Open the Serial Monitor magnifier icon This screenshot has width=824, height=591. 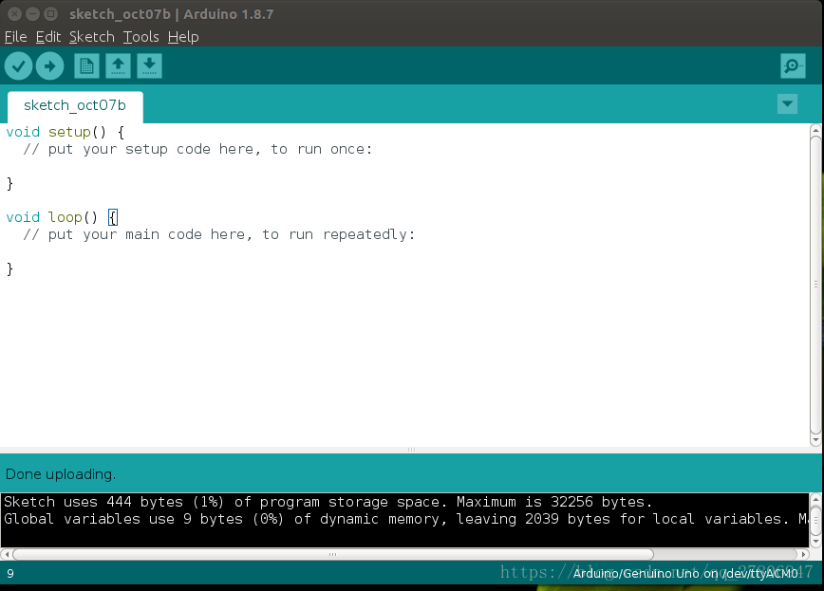click(x=793, y=66)
